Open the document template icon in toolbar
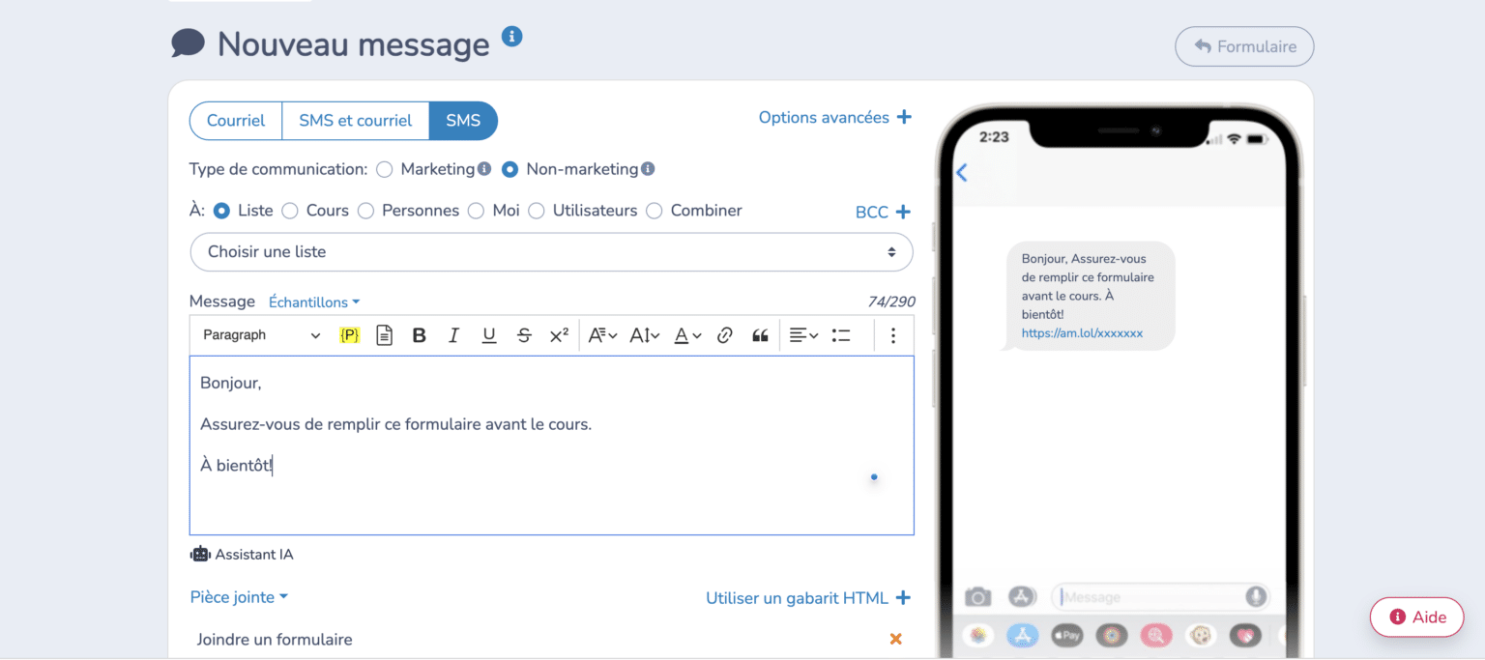 pyautogui.click(x=384, y=335)
